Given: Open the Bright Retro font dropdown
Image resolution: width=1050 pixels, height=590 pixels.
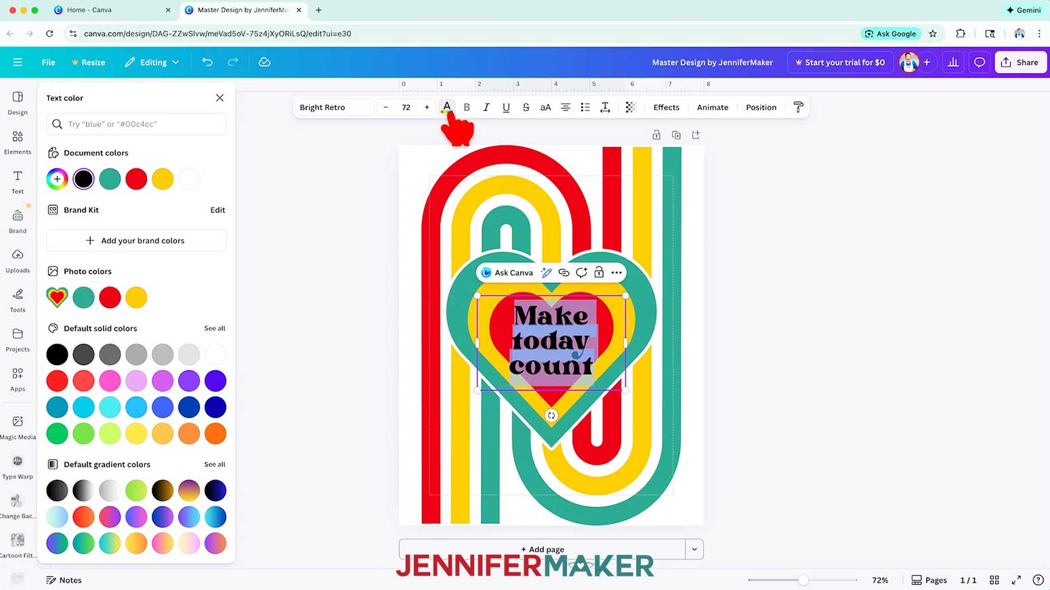Looking at the screenshot, I should pos(335,108).
